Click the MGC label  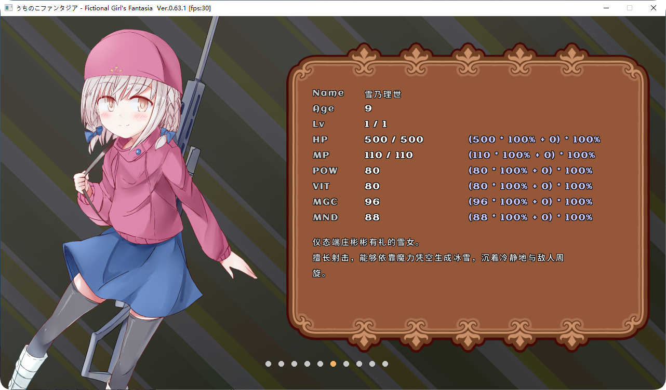[x=325, y=202]
